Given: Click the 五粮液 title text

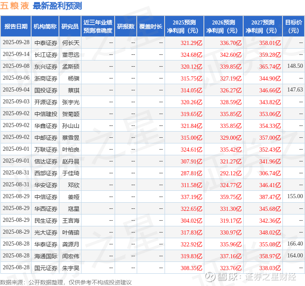Looking at the screenshot, I should tap(15, 6).
